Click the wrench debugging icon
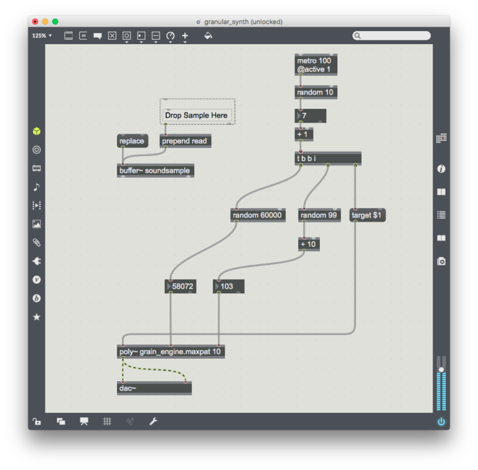 153,422
